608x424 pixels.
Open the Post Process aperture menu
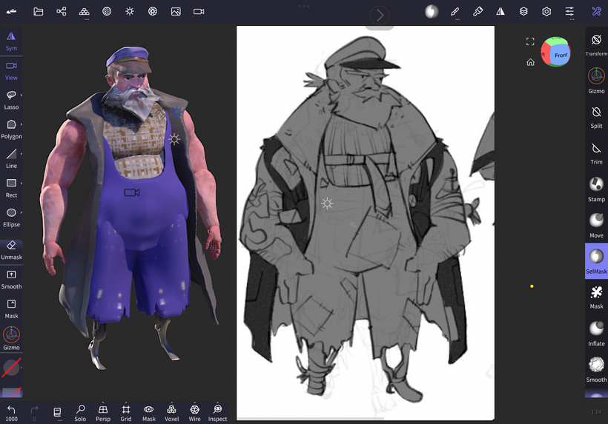(153, 12)
